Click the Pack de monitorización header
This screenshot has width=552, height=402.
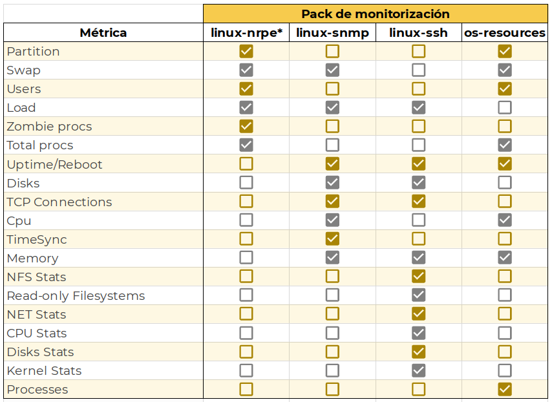coord(376,14)
